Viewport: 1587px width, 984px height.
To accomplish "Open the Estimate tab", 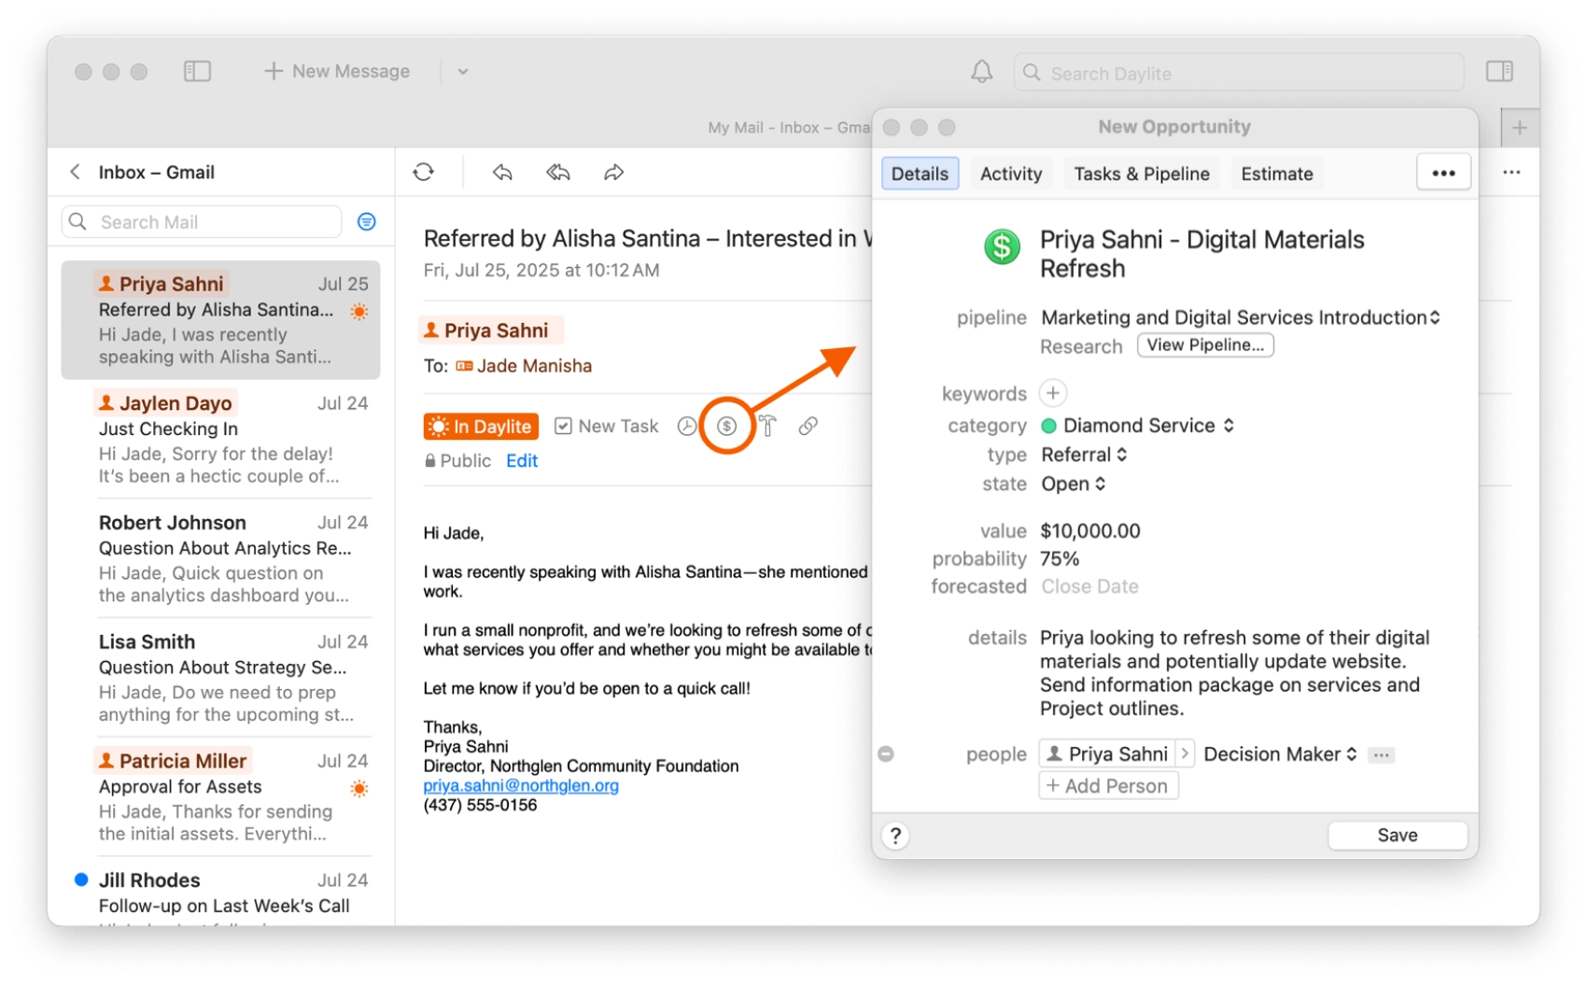I will (x=1277, y=174).
